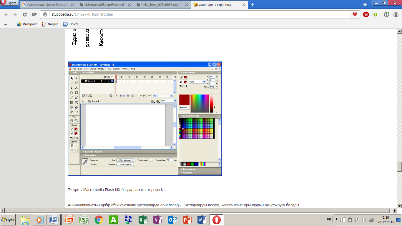Click the Snap to Objects magnet option
Viewport: 402px width, 226px height.
pyautogui.click(x=72, y=146)
